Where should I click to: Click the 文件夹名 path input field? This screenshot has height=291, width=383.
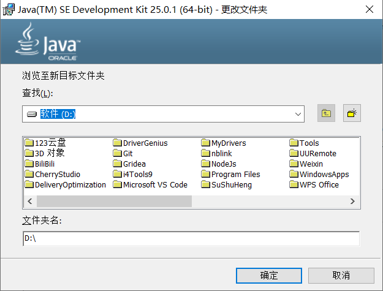pyautogui.click(x=191, y=238)
